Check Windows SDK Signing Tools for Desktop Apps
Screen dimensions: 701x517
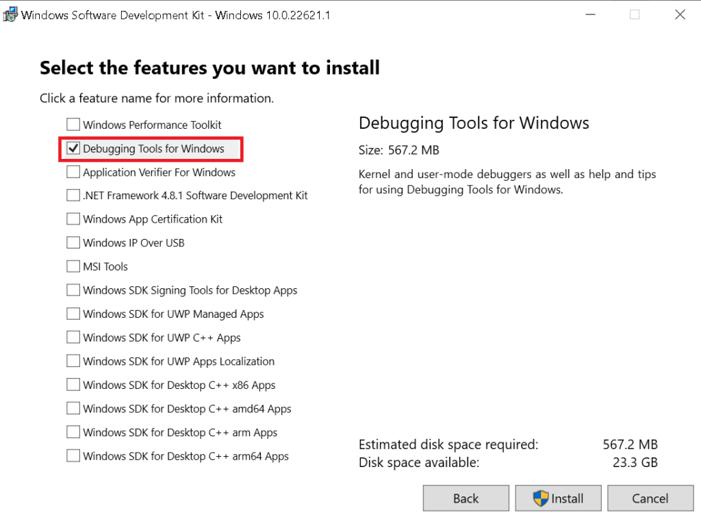click(x=73, y=290)
